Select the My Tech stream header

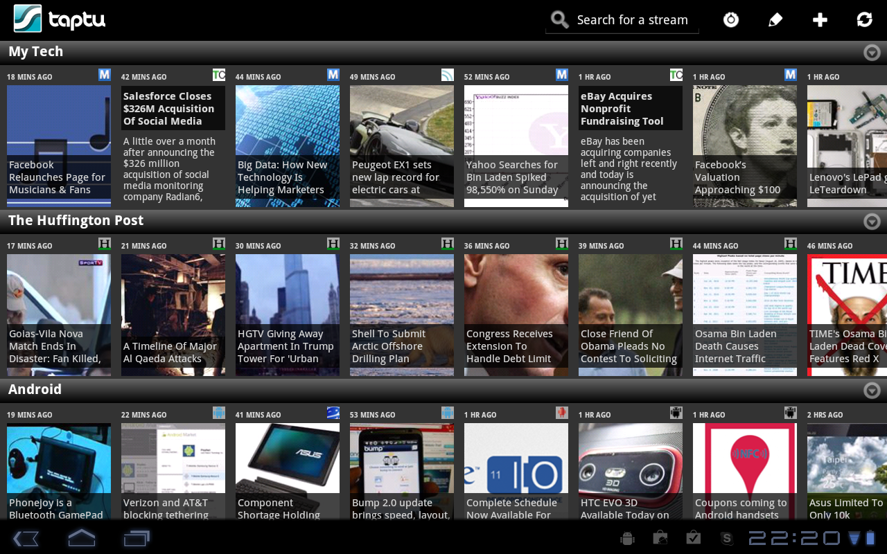click(x=36, y=52)
